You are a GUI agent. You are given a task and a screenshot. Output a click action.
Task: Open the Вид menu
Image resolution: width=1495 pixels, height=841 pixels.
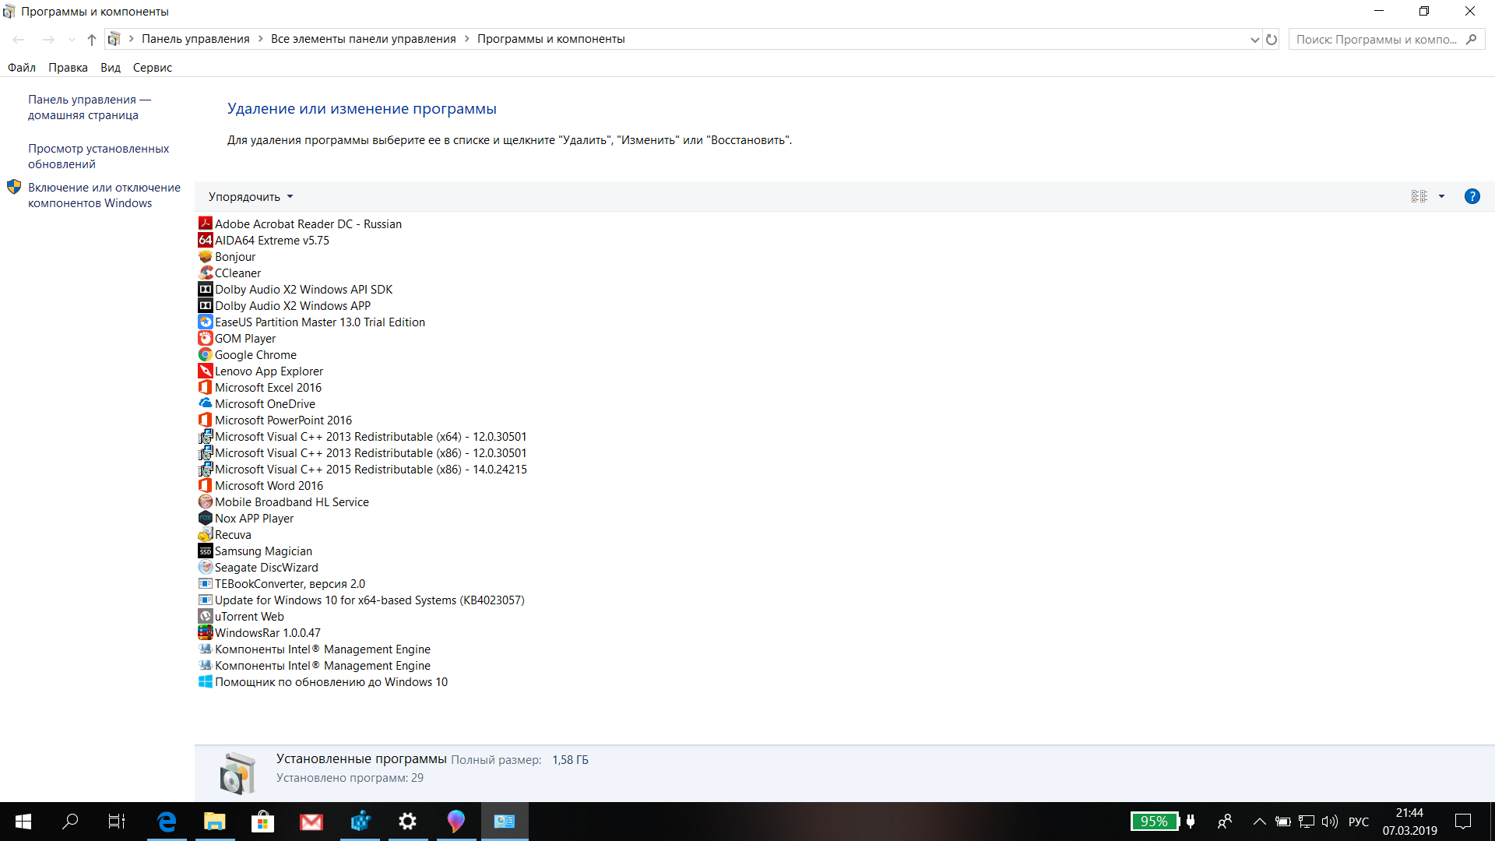tap(111, 68)
